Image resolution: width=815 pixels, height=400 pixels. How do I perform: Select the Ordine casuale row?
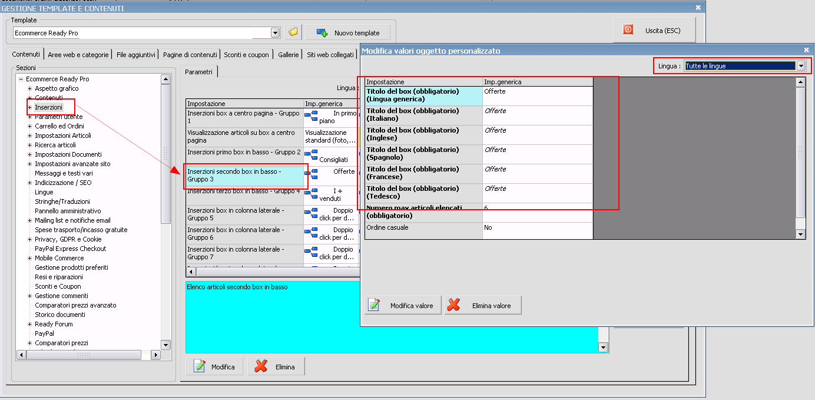[x=479, y=231]
